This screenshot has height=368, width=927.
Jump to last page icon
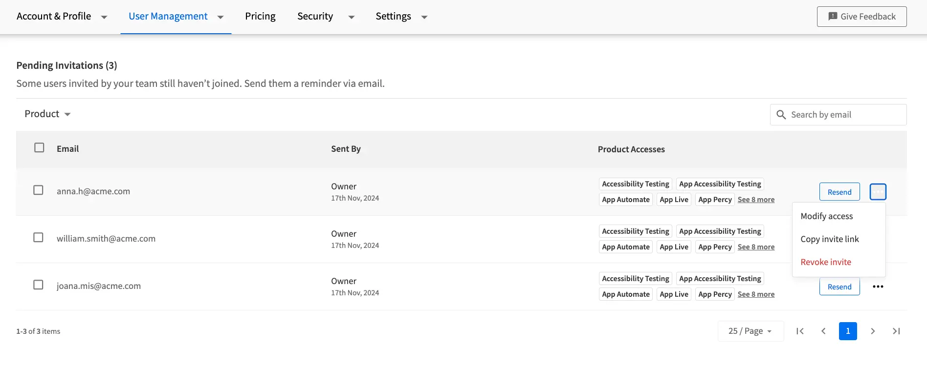coord(896,331)
